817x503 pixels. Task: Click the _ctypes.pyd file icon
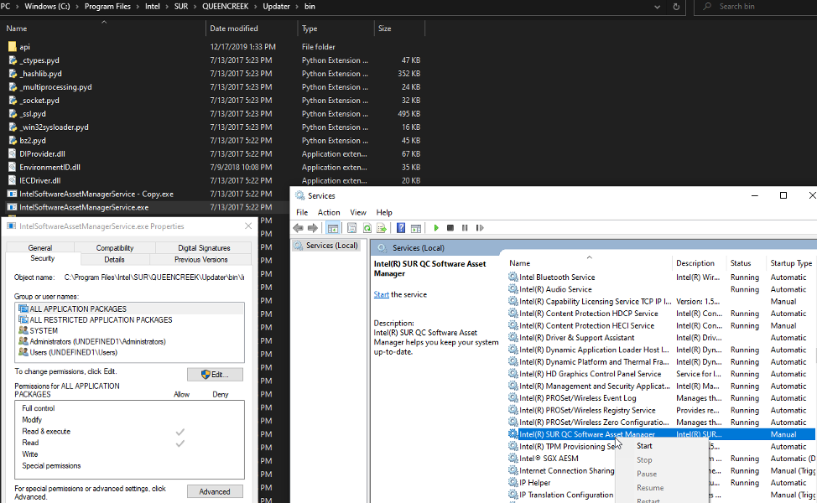click(13, 60)
